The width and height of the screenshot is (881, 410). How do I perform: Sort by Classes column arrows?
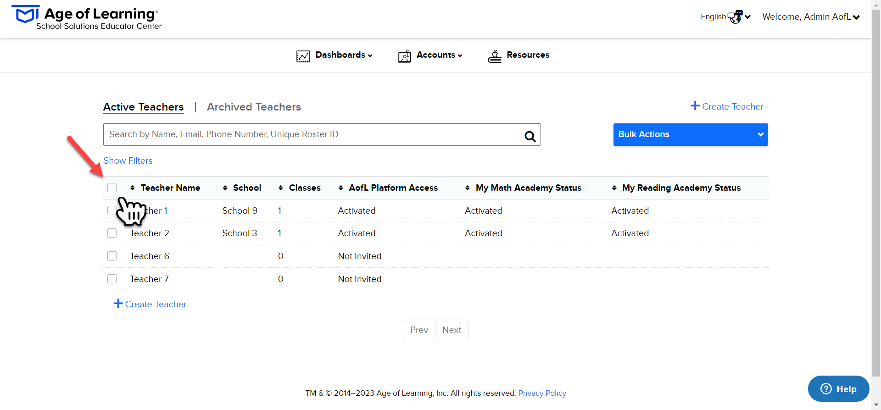[281, 188]
